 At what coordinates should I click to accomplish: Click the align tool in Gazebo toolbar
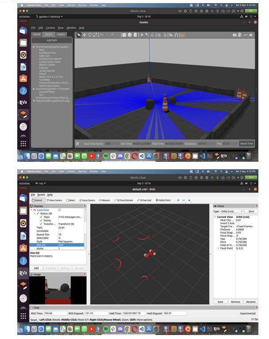click(171, 35)
